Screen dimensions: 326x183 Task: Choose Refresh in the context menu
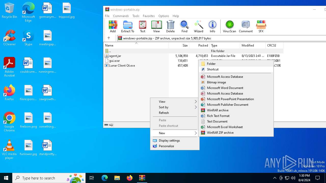[175, 113]
